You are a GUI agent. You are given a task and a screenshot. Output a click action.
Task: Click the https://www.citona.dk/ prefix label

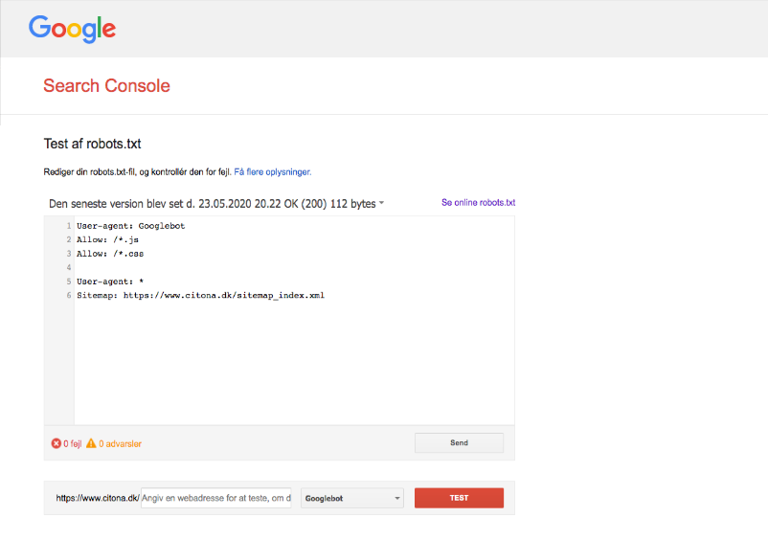[x=98, y=498]
